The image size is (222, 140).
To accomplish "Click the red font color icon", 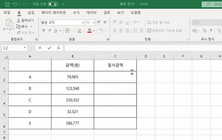I will point(89,30).
